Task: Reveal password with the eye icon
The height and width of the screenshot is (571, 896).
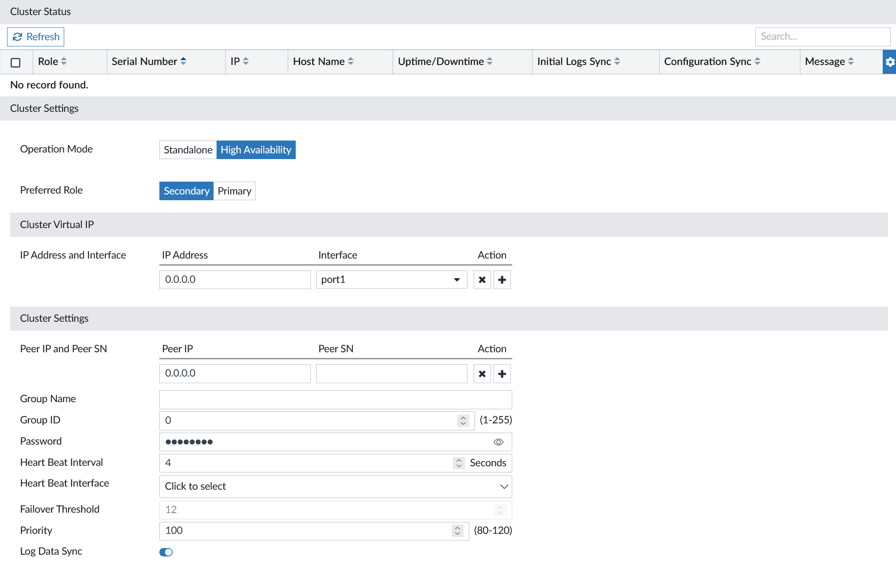Action: click(498, 442)
